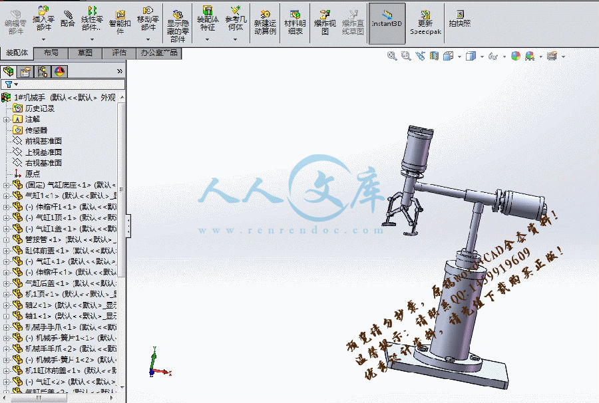Expand the 气缸1<1> component node
Screen dimensions: 599x403
[x=6, y=196]
